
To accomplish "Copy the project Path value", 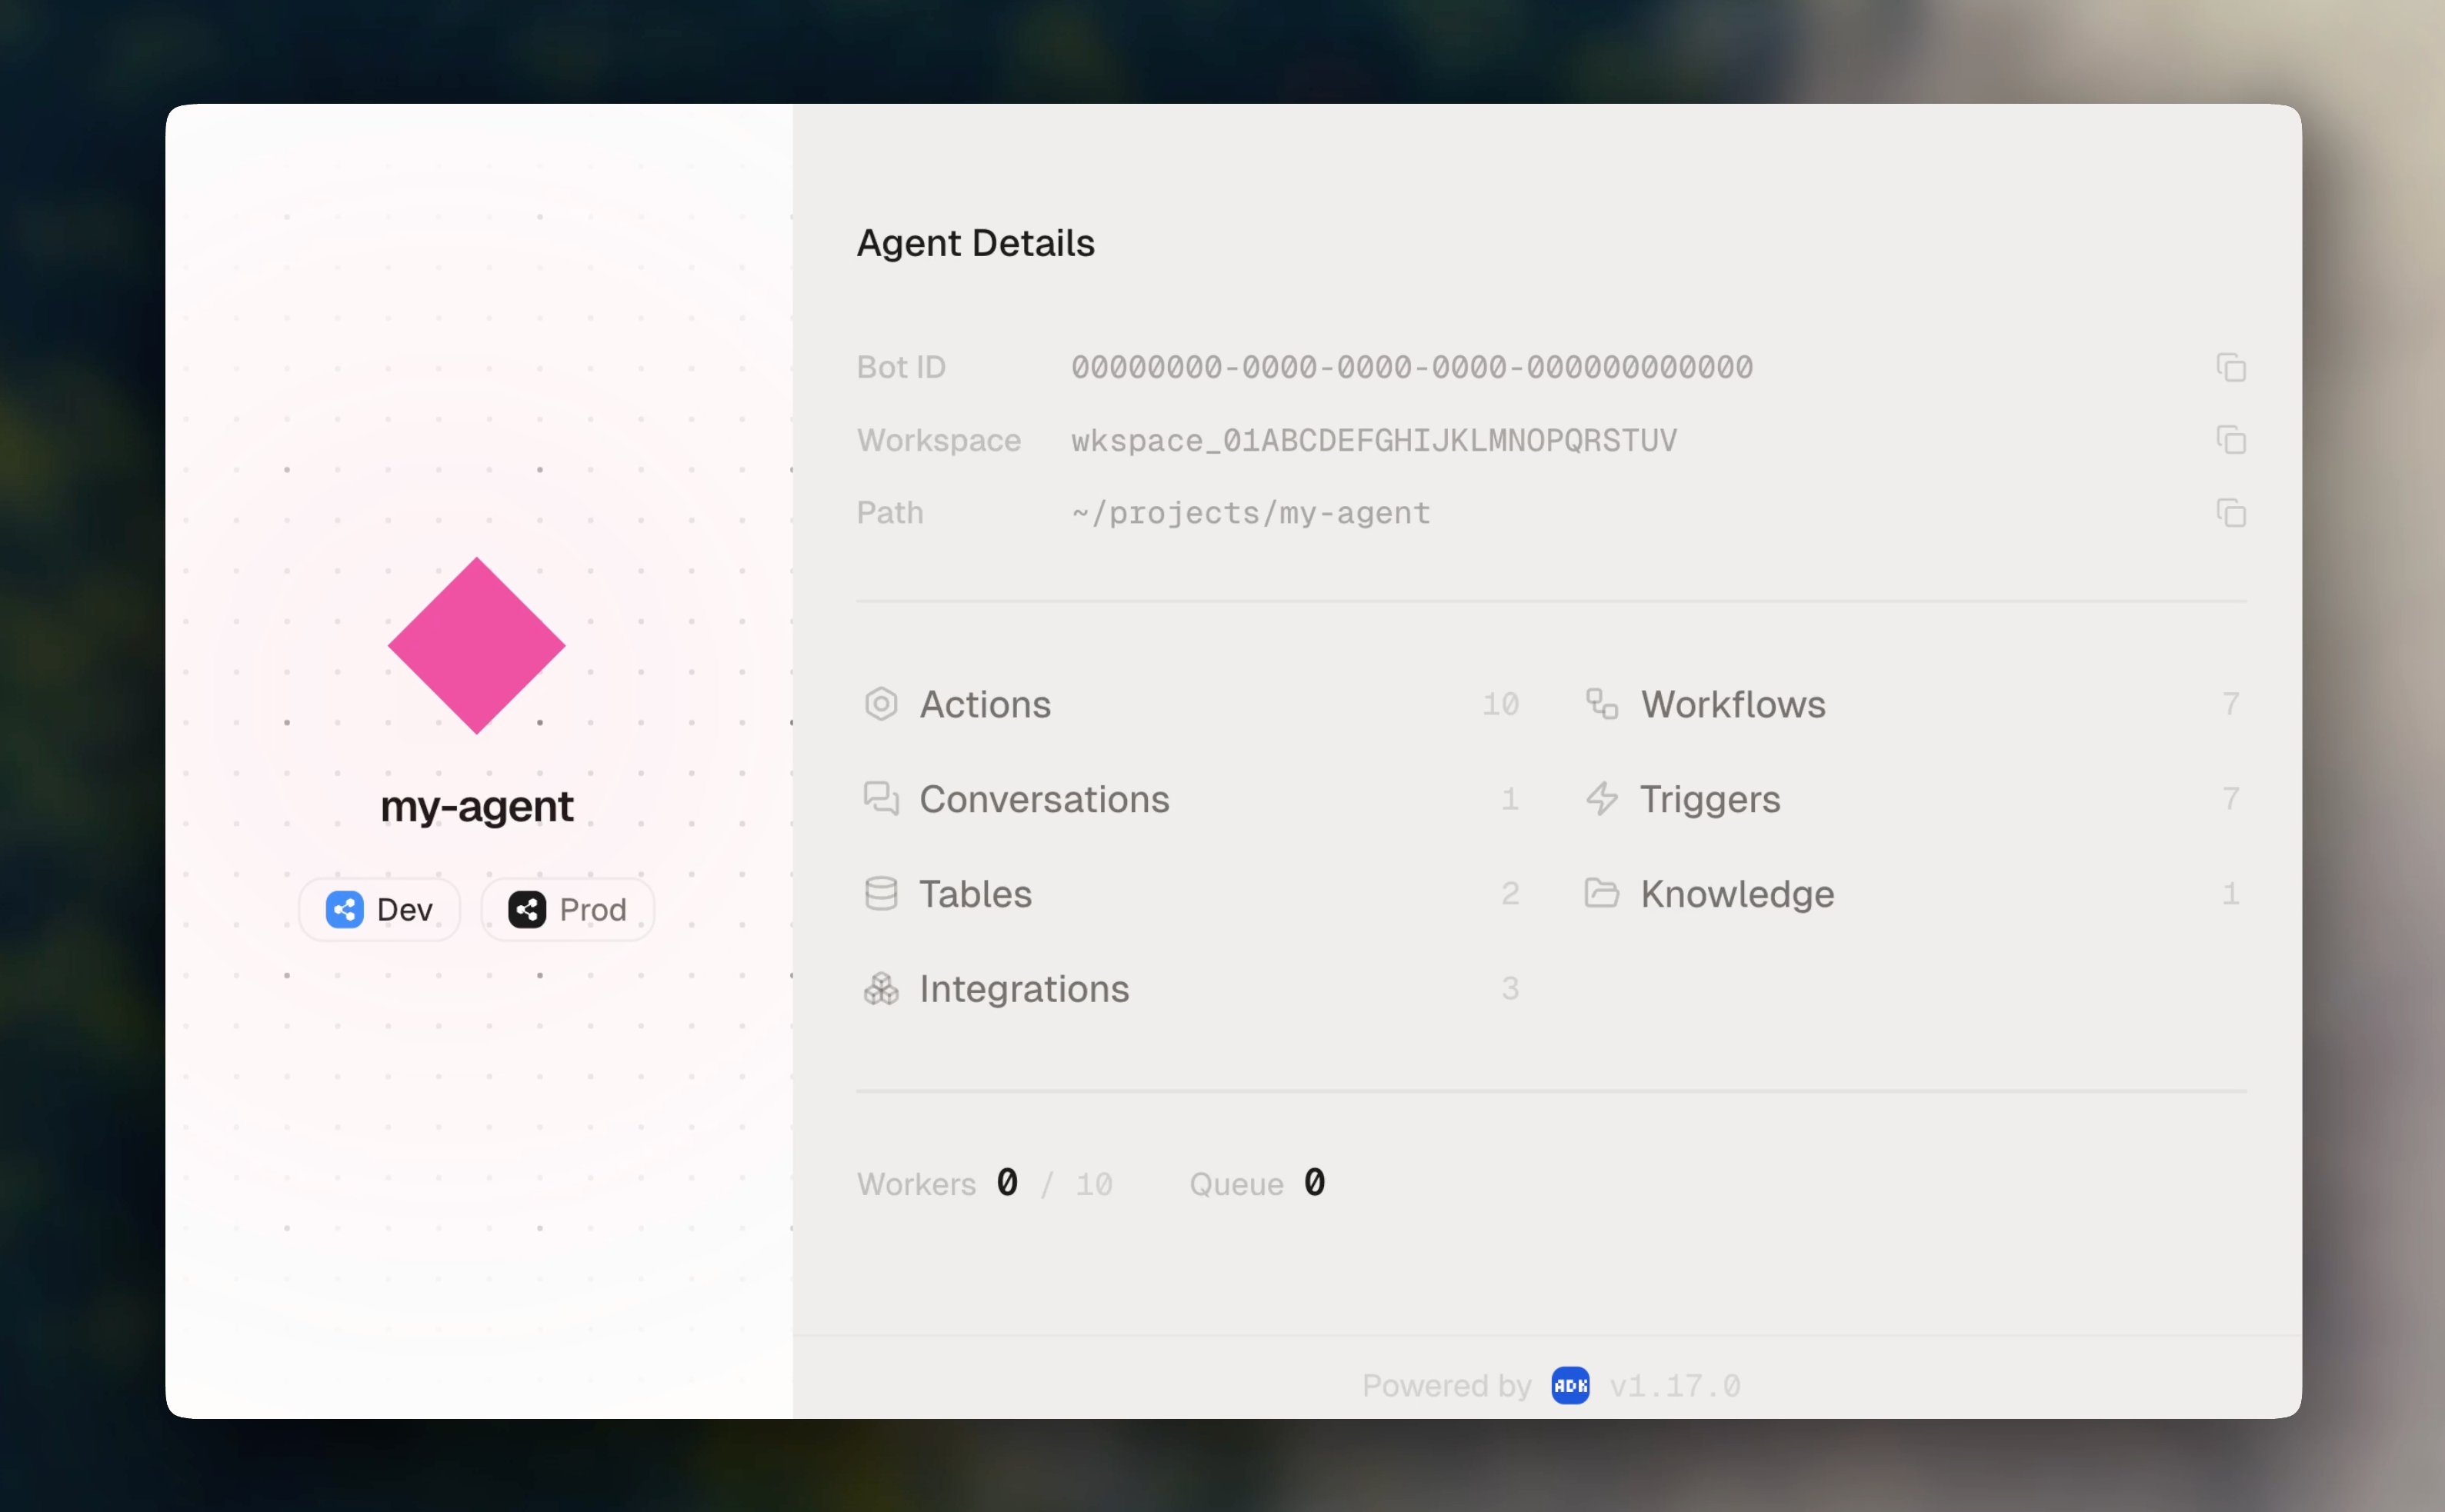I will [x=2231, y=513].
